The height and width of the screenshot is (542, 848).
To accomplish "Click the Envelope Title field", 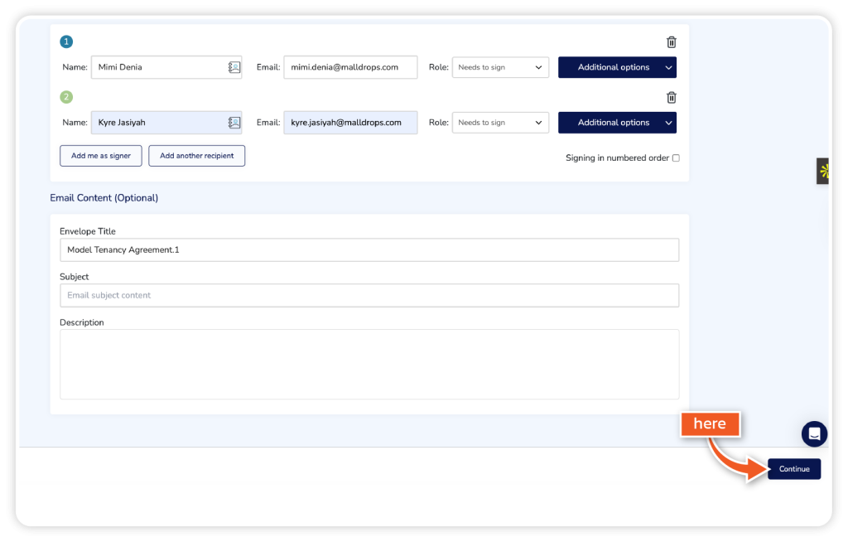I will [x=369, y=250].
